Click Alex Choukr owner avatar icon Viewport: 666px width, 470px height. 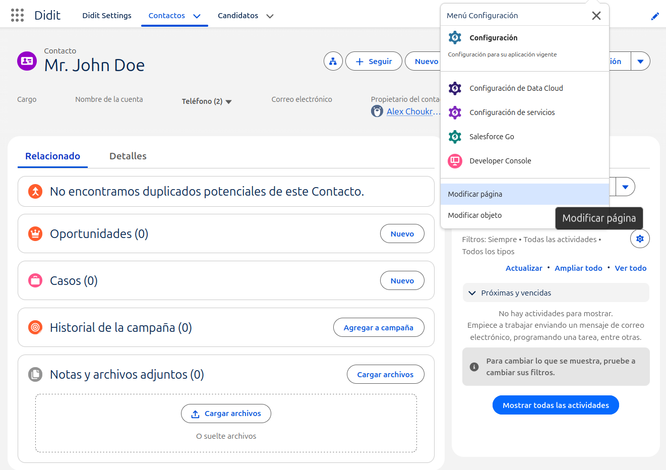pyautogui.click(x=377, y=111)
